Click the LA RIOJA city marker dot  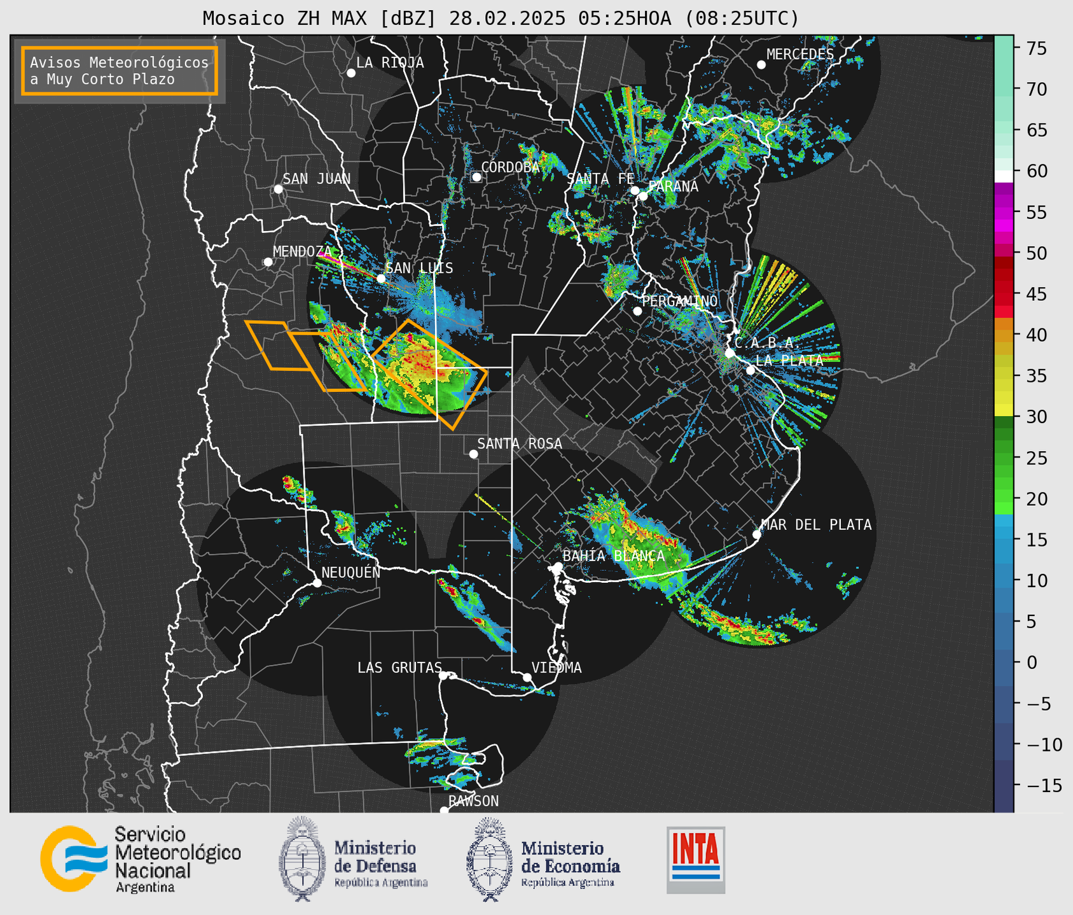point(351,73)
